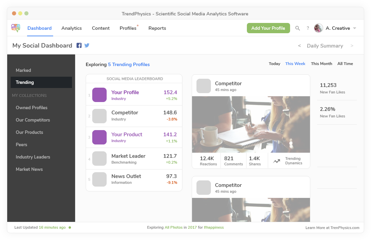Click the Your Product leaderboard name
Image resolution: width=371 pixels, height=240 pixels.
[x=127, y=135]
